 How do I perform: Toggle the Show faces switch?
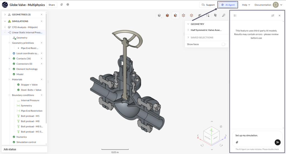click(x=224, y=44)
